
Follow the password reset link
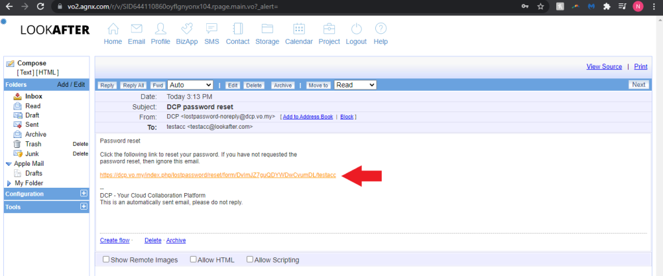coord(218,175)
